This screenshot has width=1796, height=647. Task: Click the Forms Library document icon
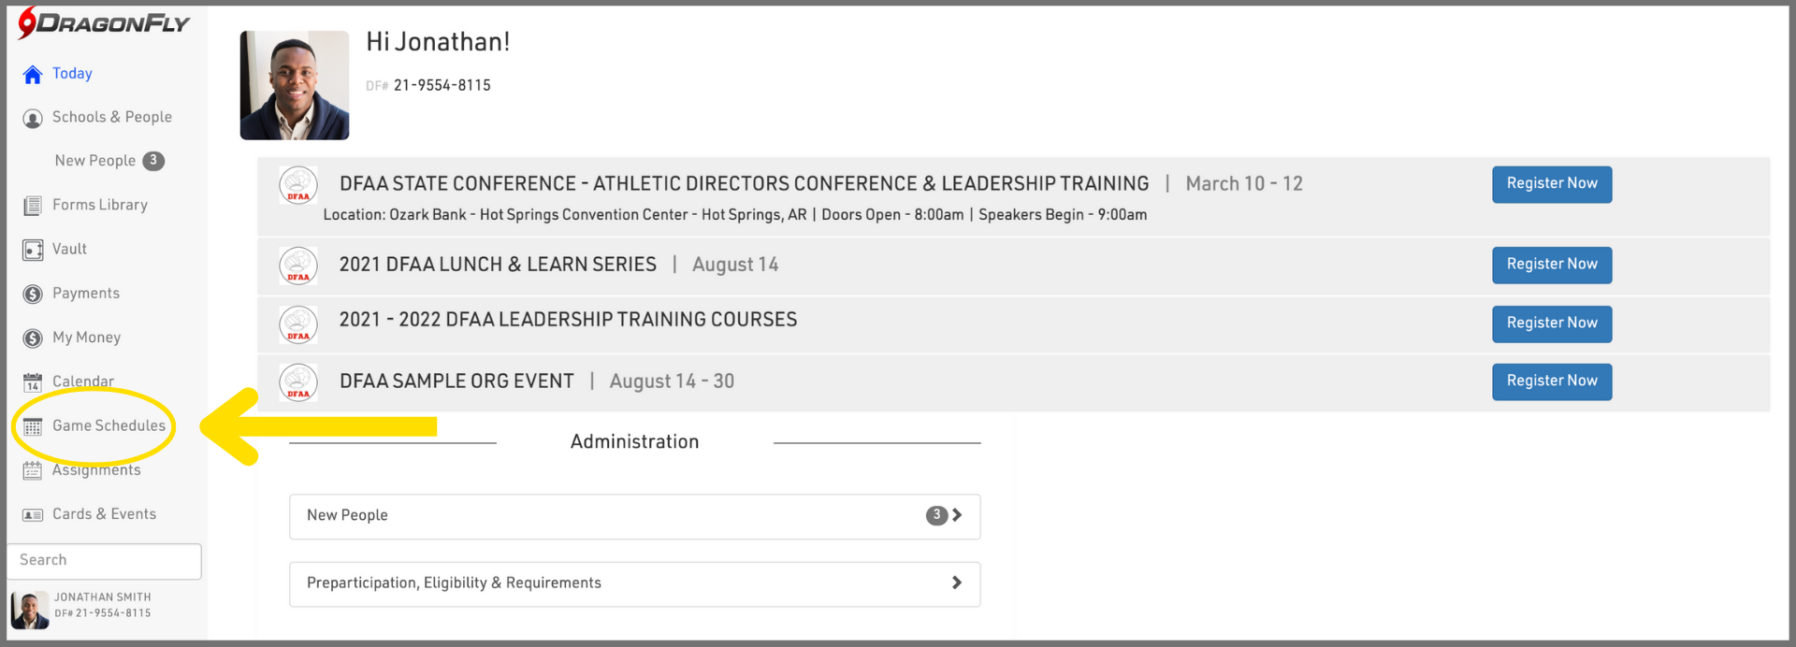coord(33,206)
